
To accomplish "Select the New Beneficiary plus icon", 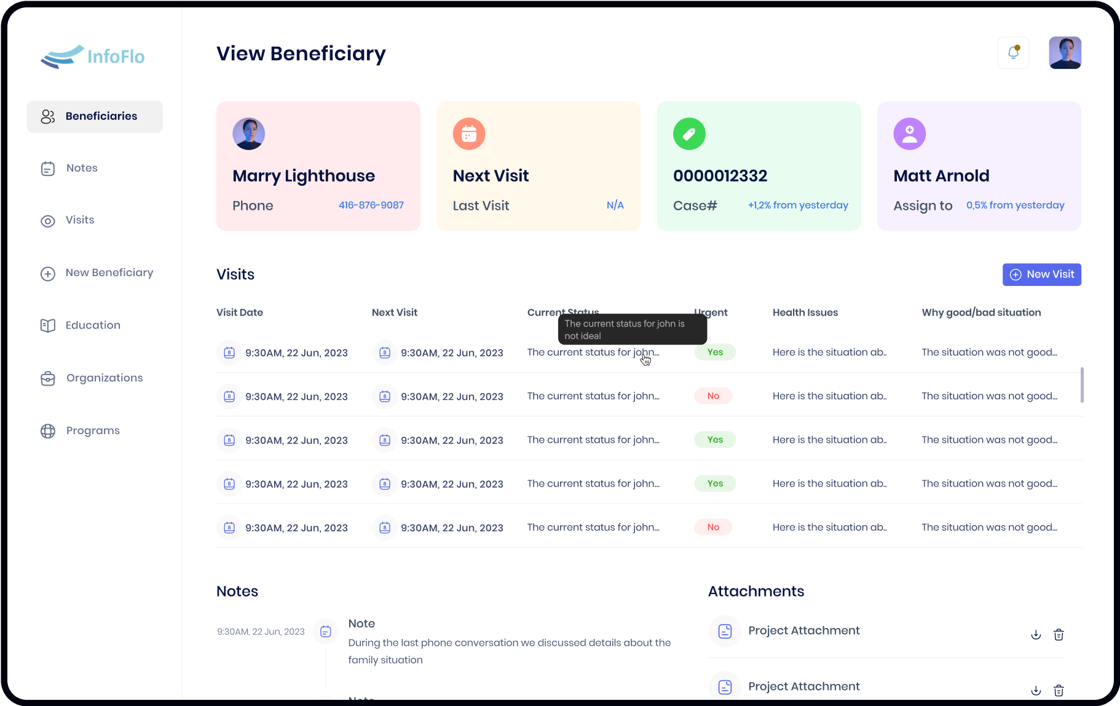I will [48, 273].
